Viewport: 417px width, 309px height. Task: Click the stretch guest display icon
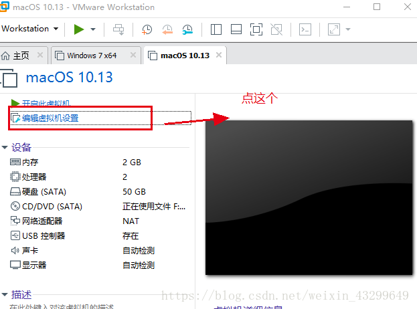(334, 29)
